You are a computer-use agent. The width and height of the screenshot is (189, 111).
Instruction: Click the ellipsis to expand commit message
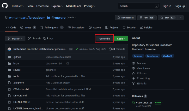[x=71, y=49]
